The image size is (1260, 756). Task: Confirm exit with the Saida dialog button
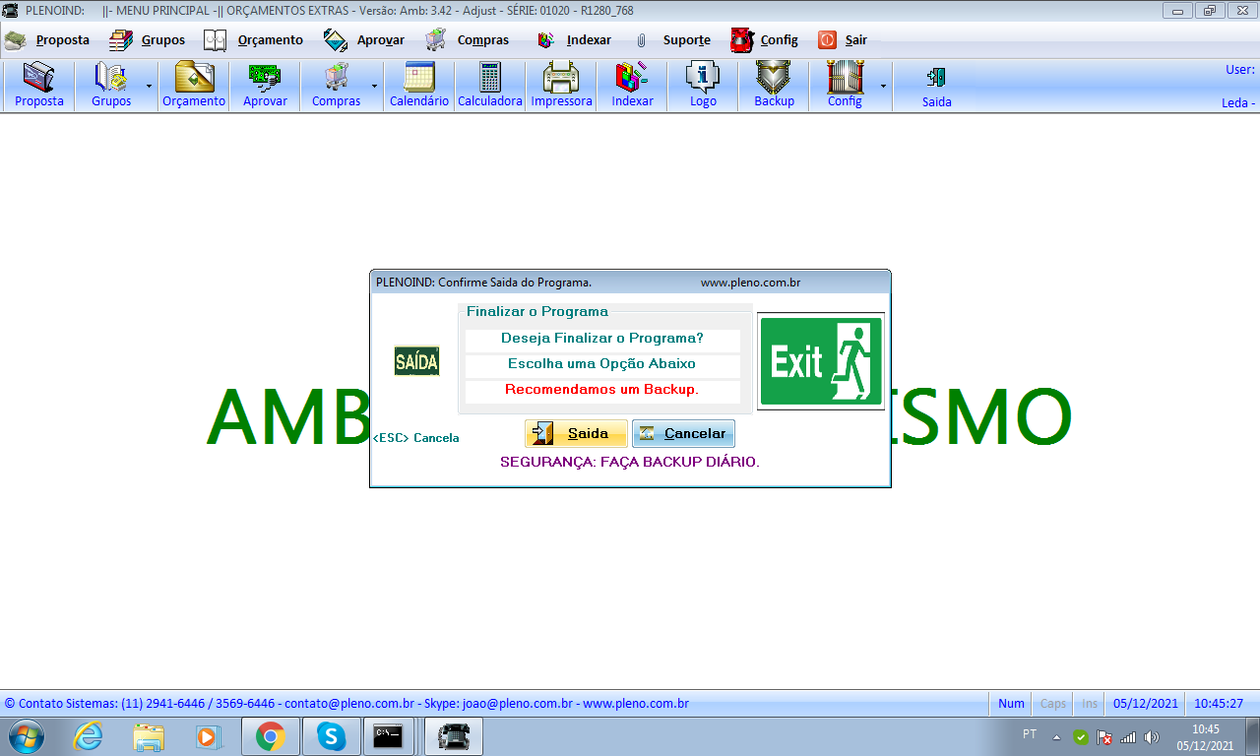tap(576, 433)
